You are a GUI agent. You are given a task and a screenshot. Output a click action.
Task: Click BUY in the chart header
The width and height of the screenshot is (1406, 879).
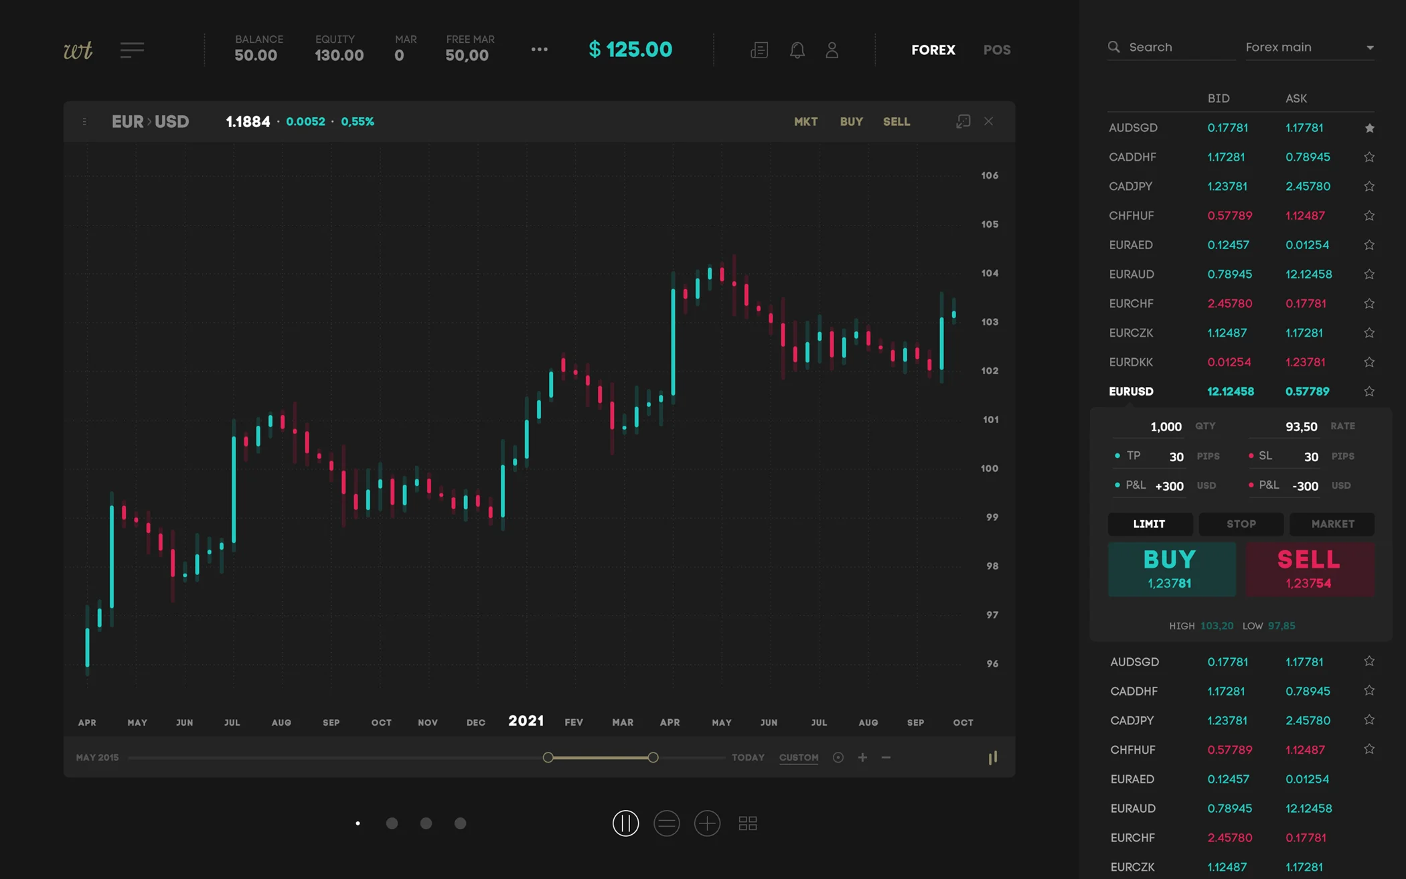tap(851, 122)
